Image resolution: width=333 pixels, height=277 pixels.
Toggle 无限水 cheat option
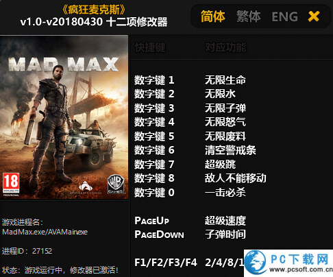tap(220, 94)
